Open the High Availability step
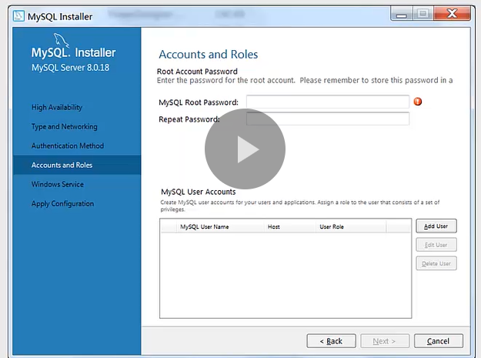Image resolution: width=481 pixels, height=358 pixels. [57, 107]
